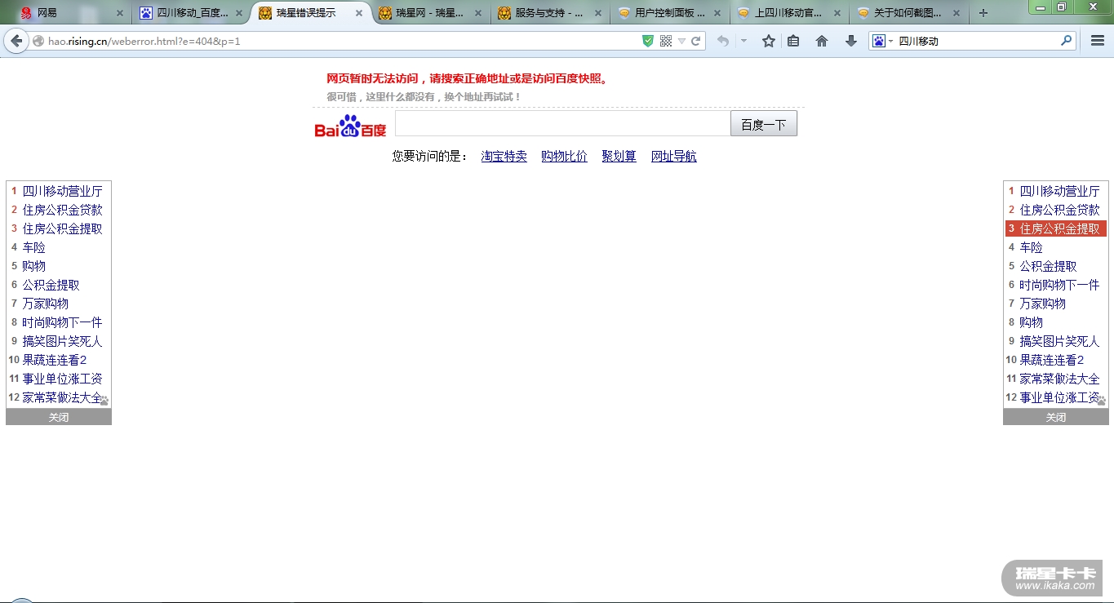This screenshot has width=1114, height=603.
Task: Show bookmarks list icon next to star
Action: (x=793, y=41)
